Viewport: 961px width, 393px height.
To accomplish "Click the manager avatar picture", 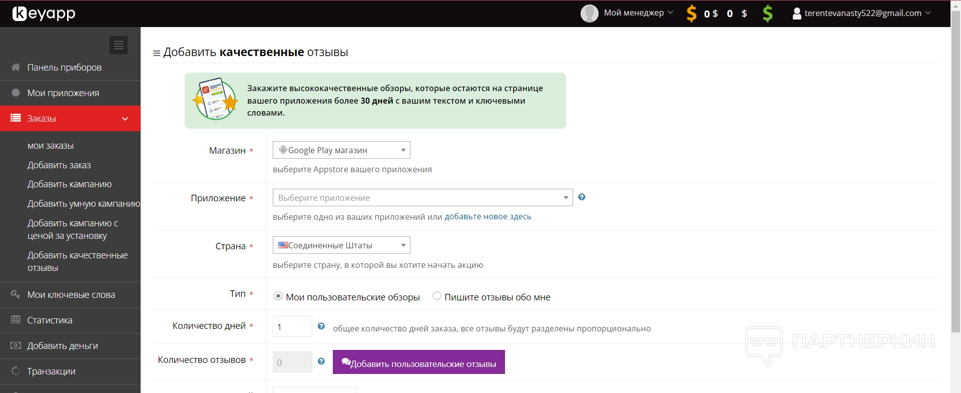I will pos(589,14).
